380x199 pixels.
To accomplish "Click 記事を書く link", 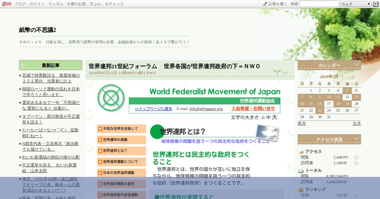I will tap(278, 4).
